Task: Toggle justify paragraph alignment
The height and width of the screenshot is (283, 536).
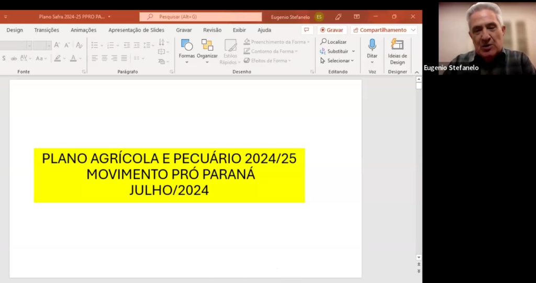Action: 124,59
